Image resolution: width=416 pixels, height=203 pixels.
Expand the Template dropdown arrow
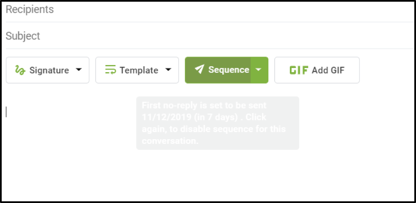[168, 70]
